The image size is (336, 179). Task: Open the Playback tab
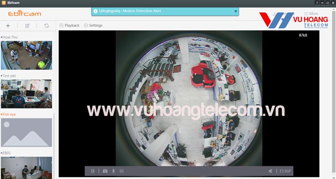tap(69, 25)
